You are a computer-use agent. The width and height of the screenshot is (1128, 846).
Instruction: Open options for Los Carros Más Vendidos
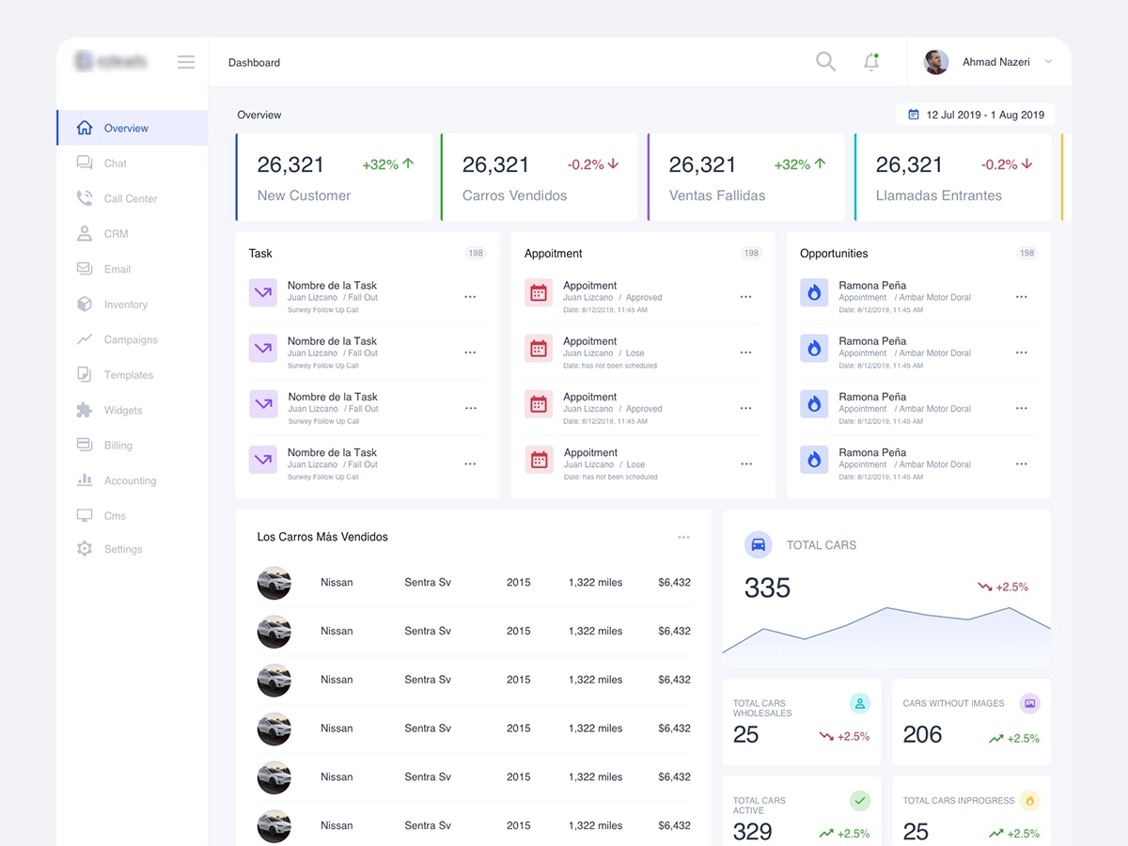pyautogui.click(x=683, y=537)
